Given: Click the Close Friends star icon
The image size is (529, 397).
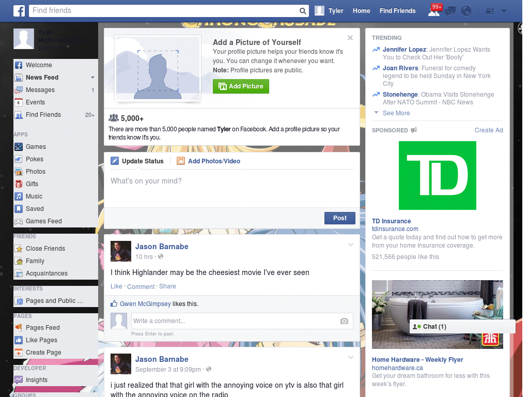Looking at the screenshot, I should (19, 249).
